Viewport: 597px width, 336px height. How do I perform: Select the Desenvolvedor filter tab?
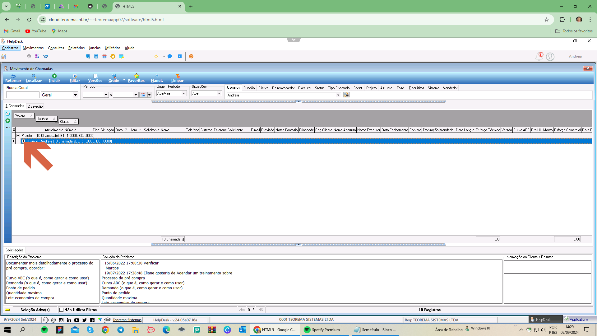[283, 88]
